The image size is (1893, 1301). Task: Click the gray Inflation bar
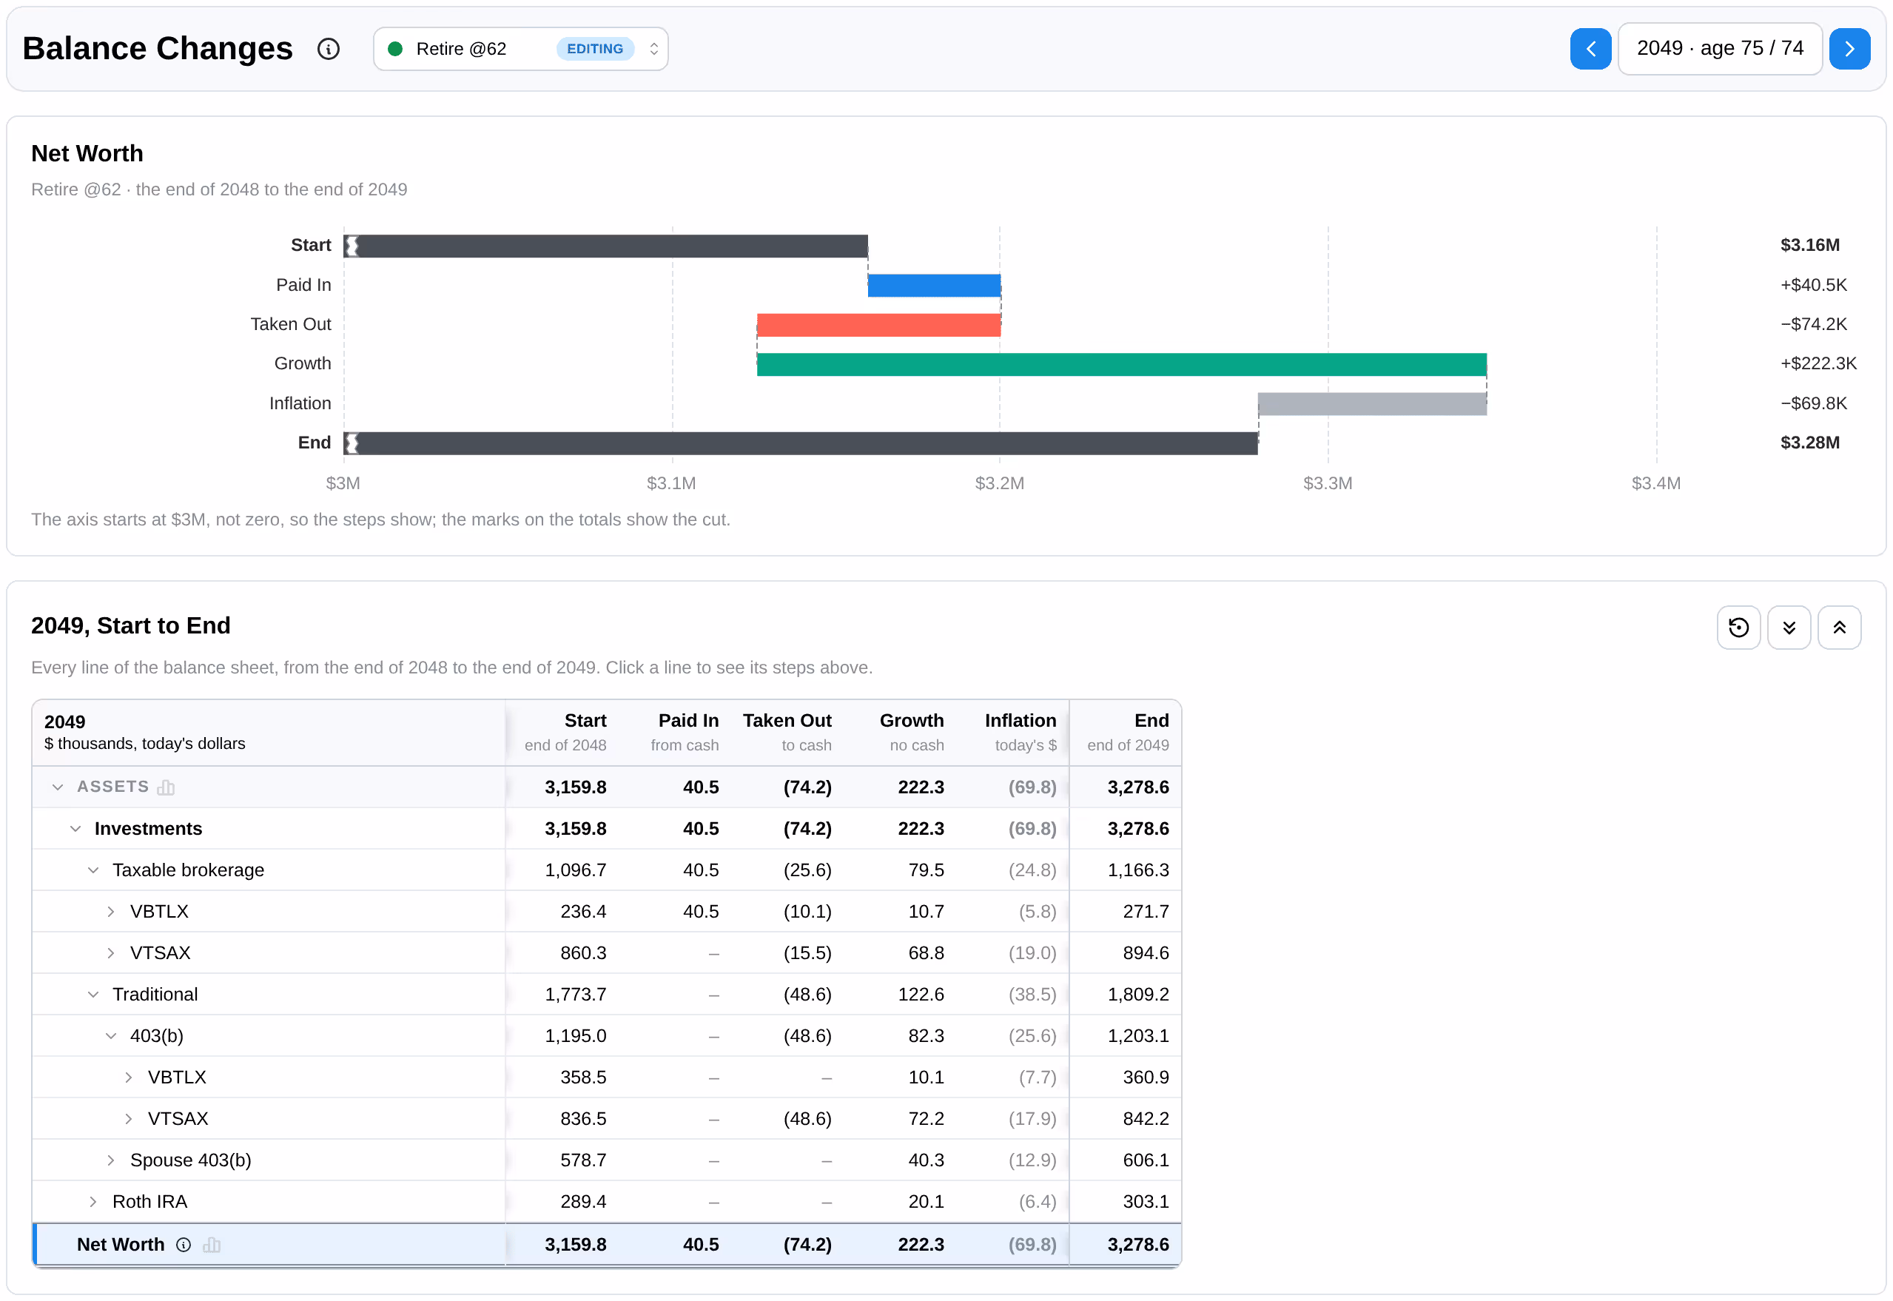pos(1371,403)
